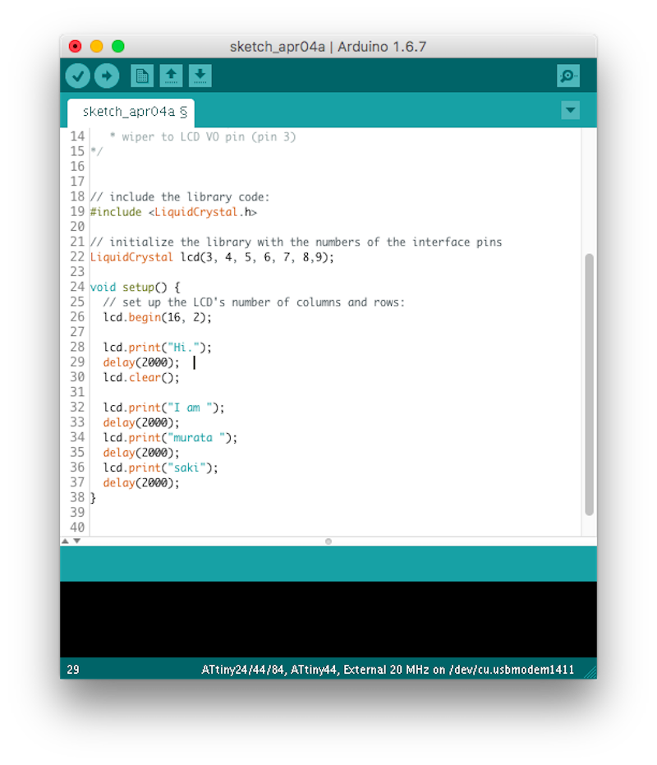Click the window resize grip in the status bar corner
The width and height of the screenshot is (657, 765).
point(590,672)
